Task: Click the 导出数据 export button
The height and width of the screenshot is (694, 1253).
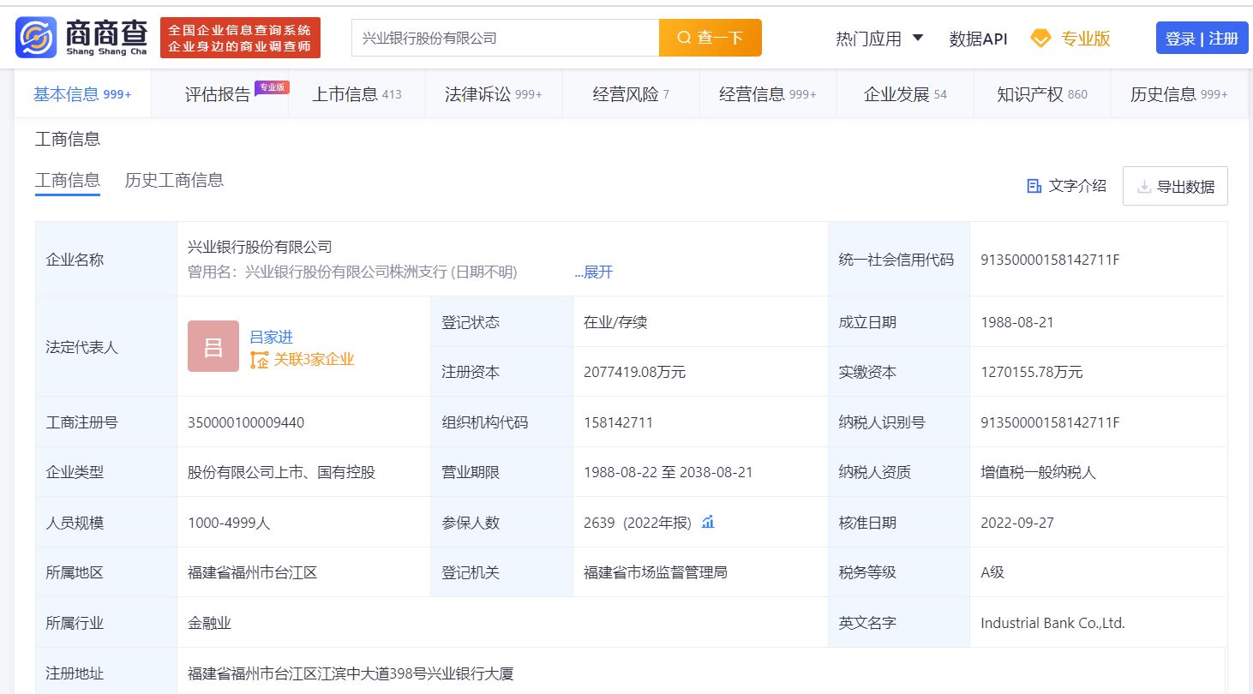Action: point(1175,186)
